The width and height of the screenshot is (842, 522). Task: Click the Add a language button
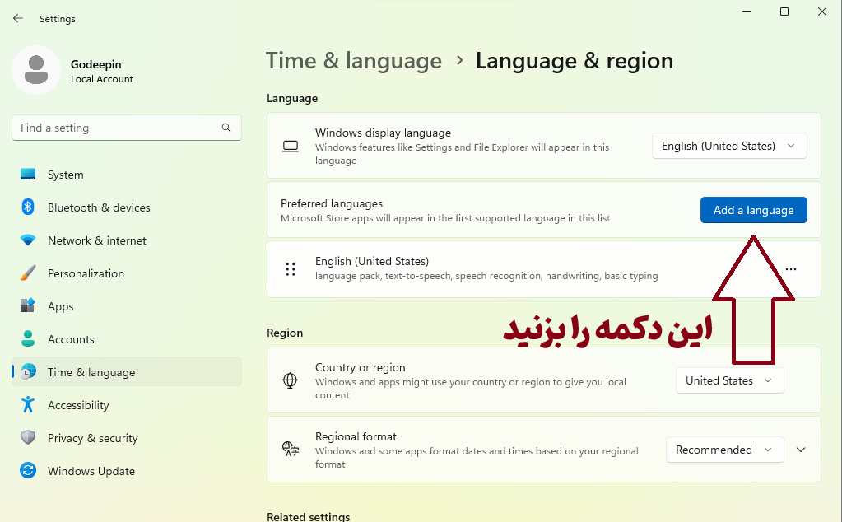point(753,210)
